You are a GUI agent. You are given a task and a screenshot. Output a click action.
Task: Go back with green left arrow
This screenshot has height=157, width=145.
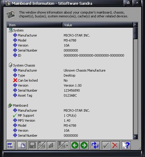pyautogui.click(x=75, y=145)
